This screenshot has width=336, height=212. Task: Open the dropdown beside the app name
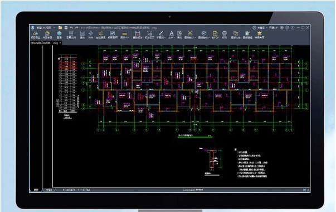click(54, 27)
